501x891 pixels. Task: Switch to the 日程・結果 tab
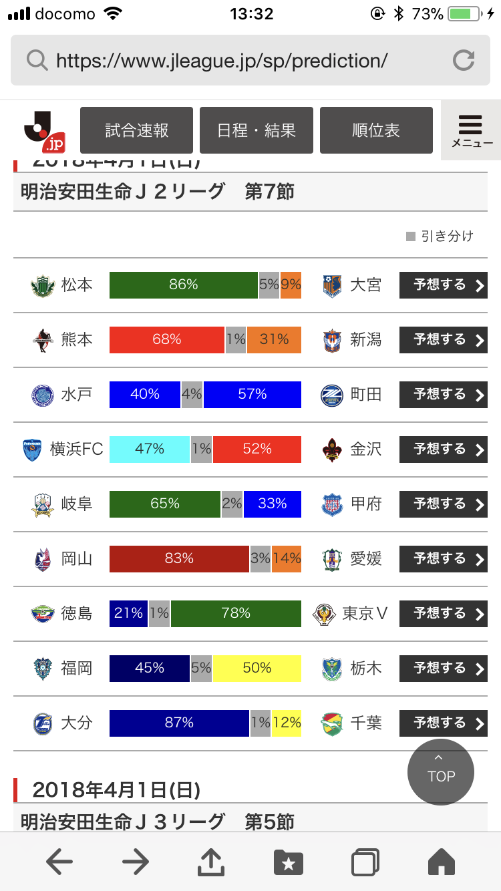[257, 130]
